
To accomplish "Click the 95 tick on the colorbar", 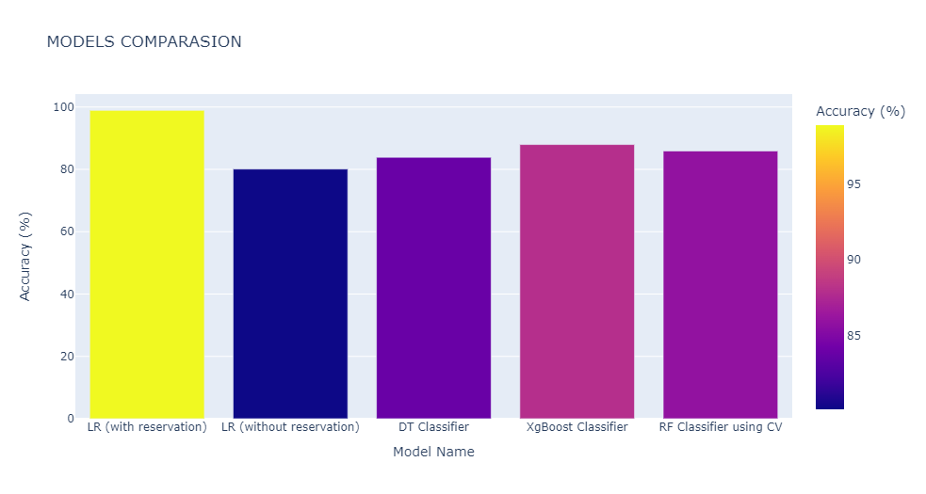I will [853, 183].
